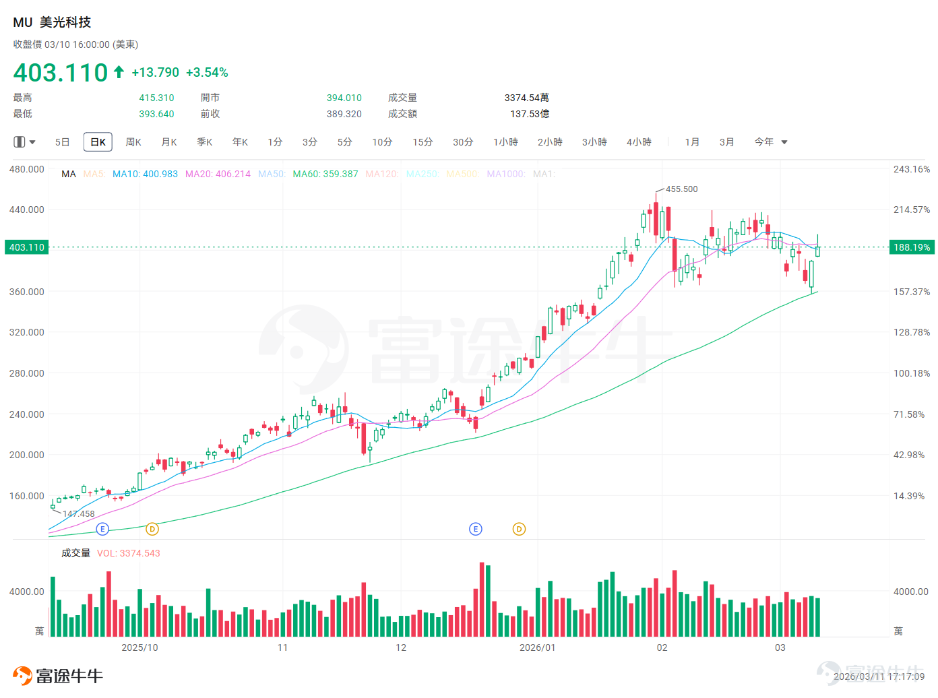Screen dimensions: 938x698
Task: Toggle the MA20: 406.214 indicator
Action: click(x=218, y=174)
